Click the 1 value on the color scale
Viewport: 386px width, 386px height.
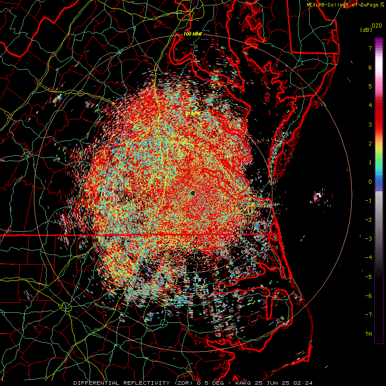pos(370,163)
